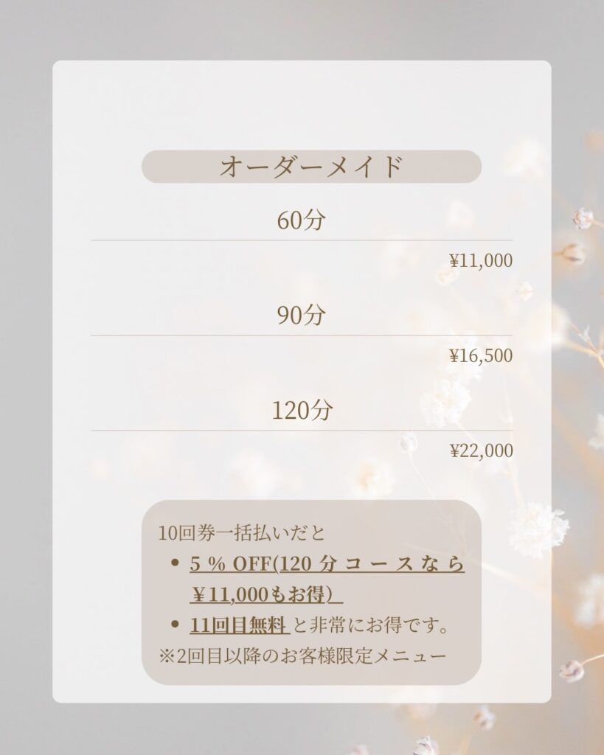604x755 pixels.
Task: Click the divider line under 60分
Action: pos(301,240)
